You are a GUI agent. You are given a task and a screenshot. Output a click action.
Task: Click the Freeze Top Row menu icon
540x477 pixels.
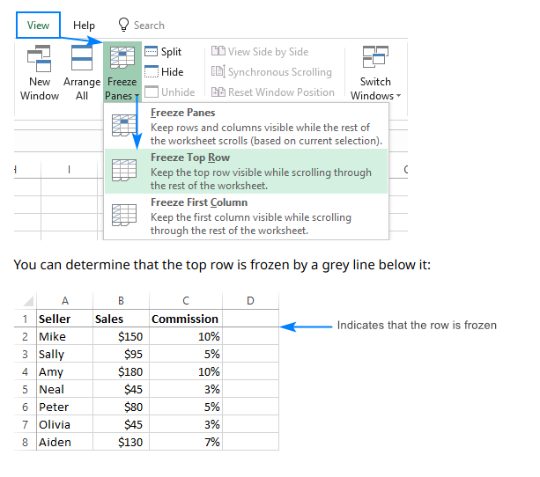click(x=124, y=171)
